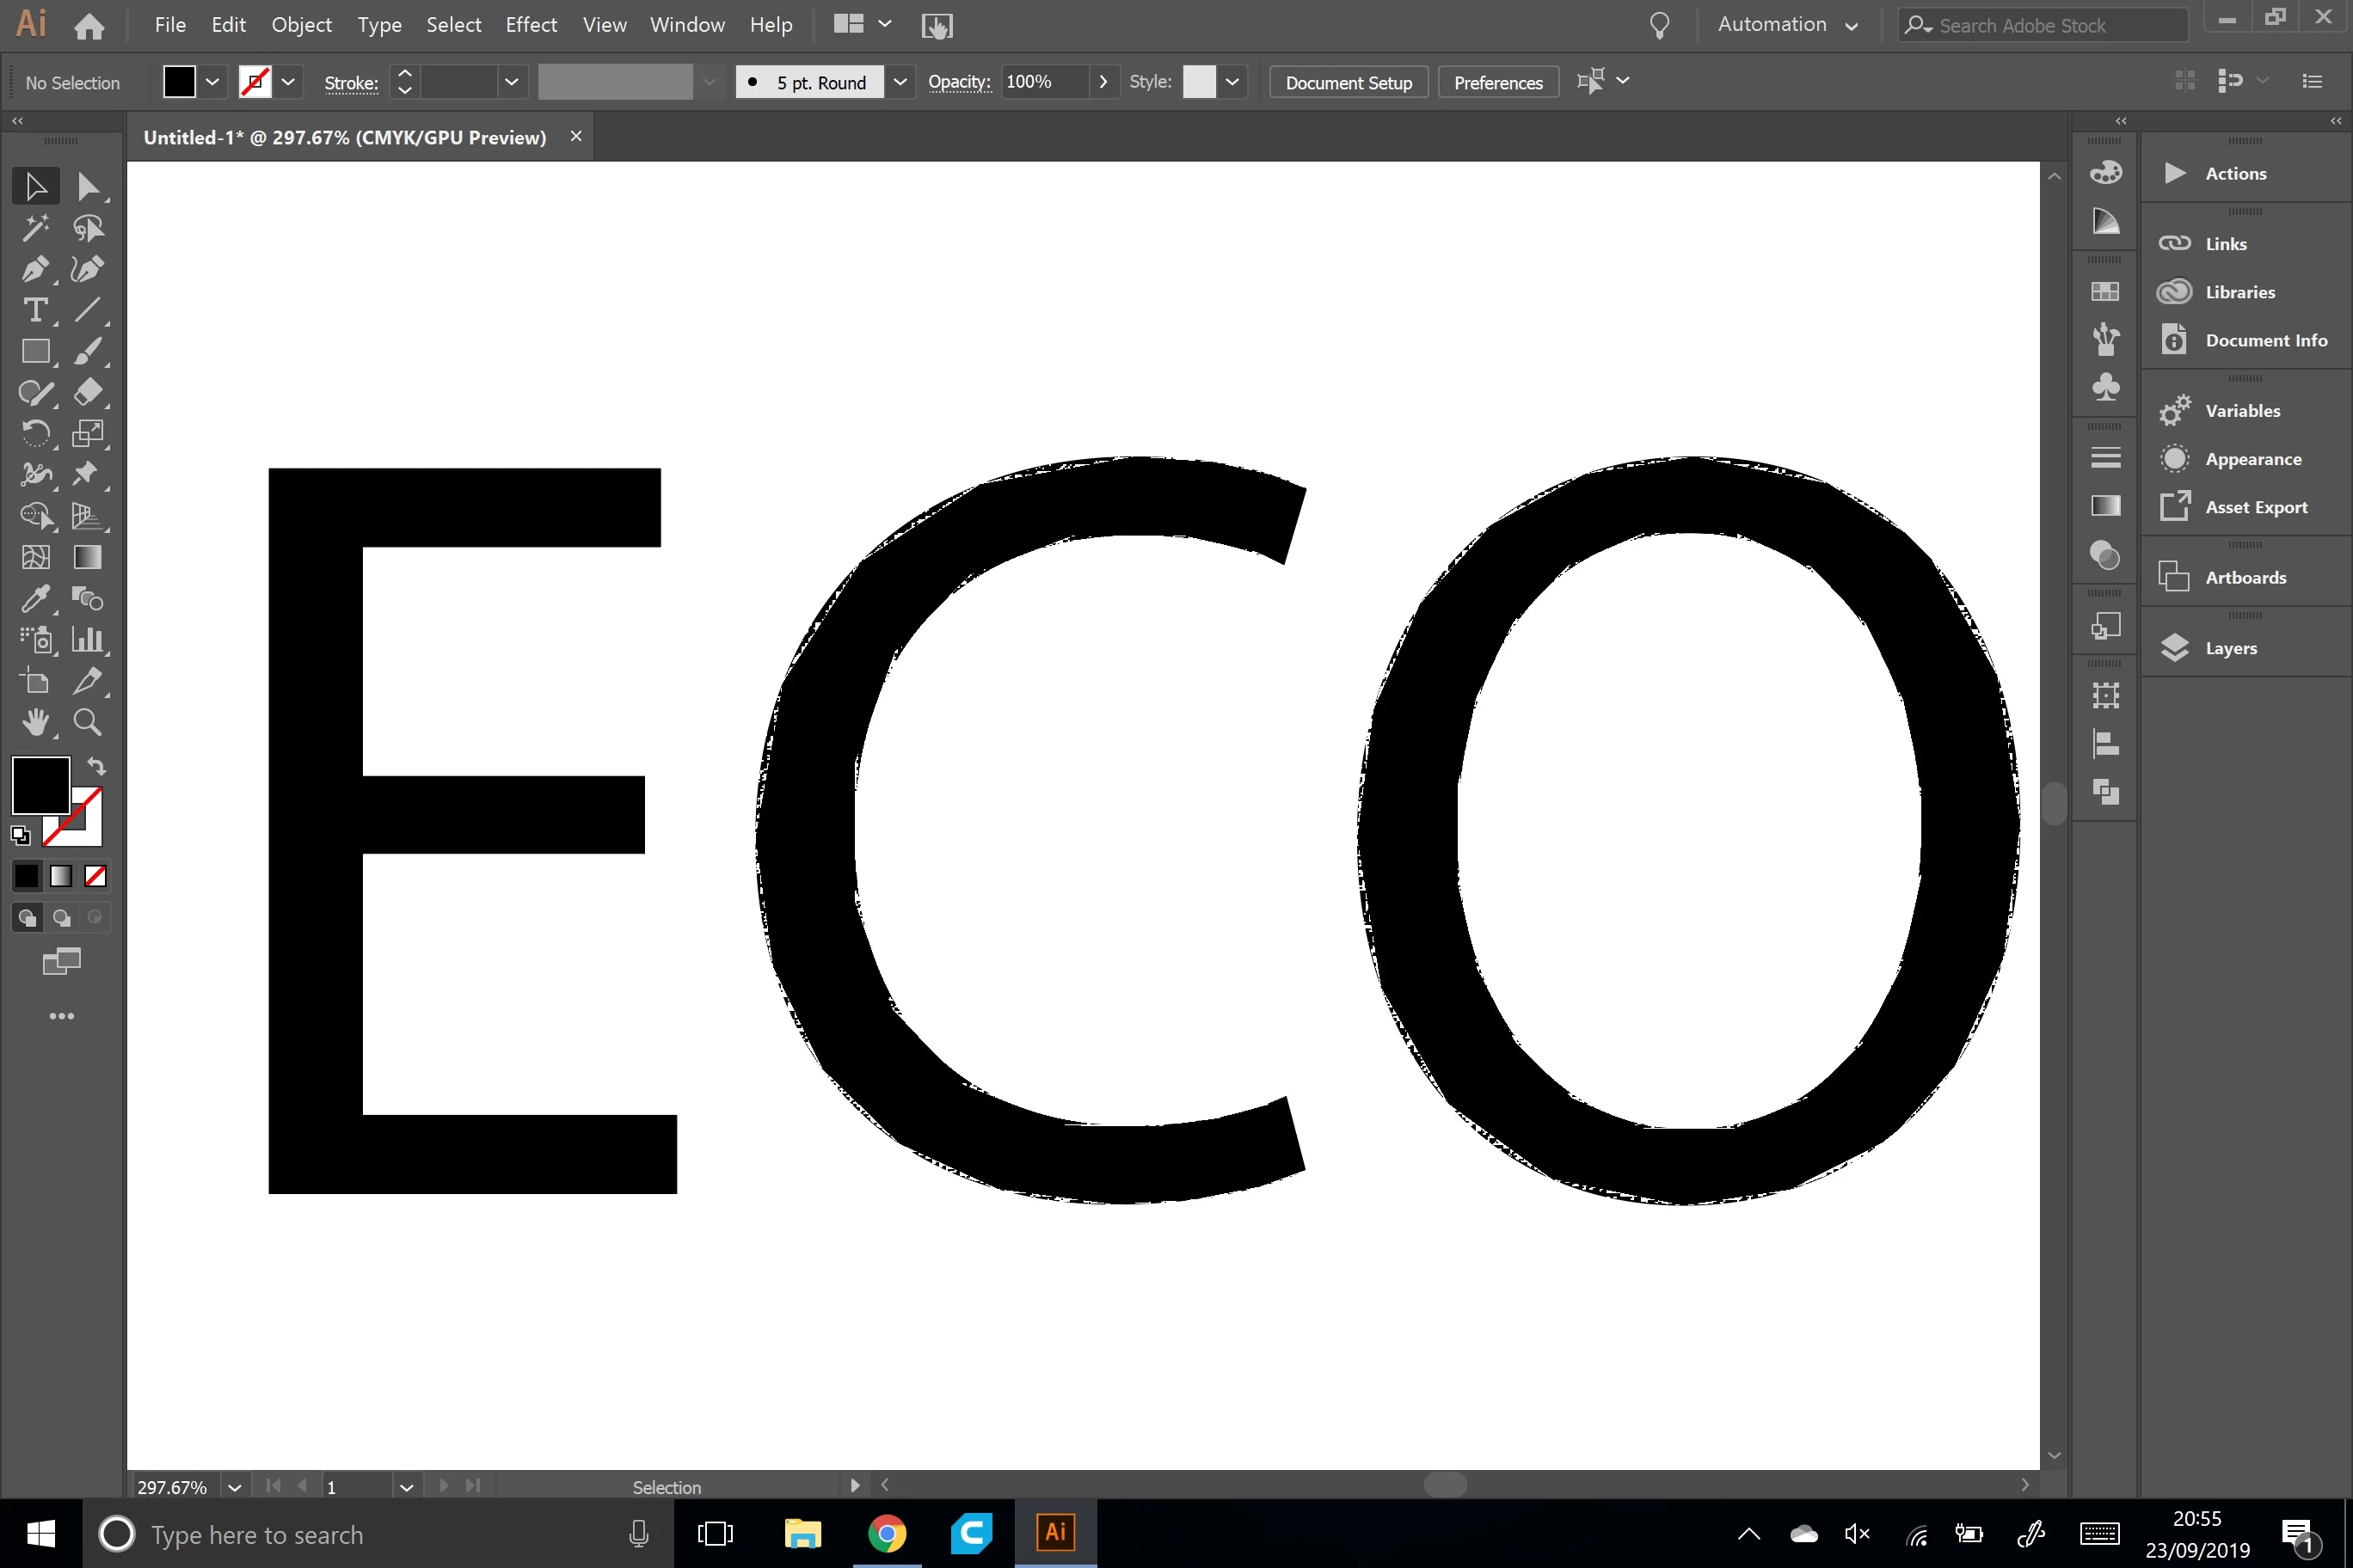Screen dimensions: 2353x1568
Task: Swap fill and stroke arrows
Action: (x=96, y=766)
